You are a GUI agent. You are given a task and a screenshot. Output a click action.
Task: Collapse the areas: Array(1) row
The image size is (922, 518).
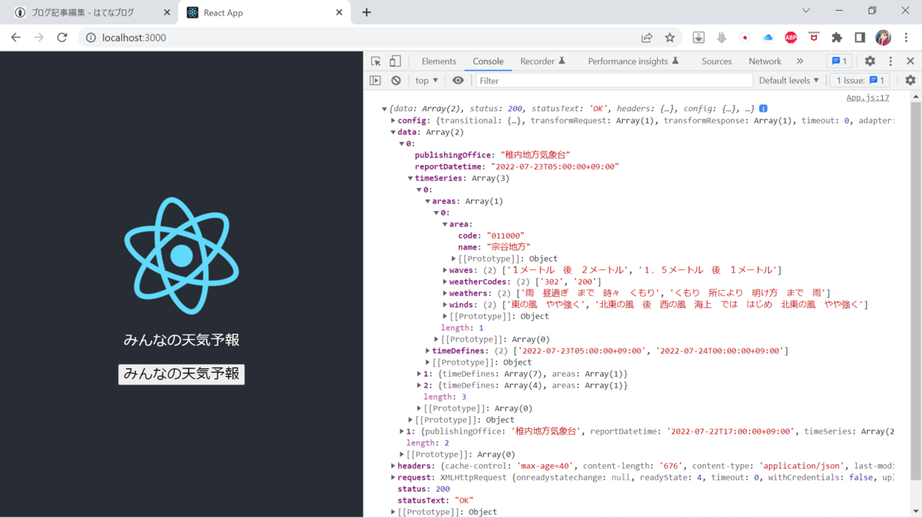click(x=427, y=201)
